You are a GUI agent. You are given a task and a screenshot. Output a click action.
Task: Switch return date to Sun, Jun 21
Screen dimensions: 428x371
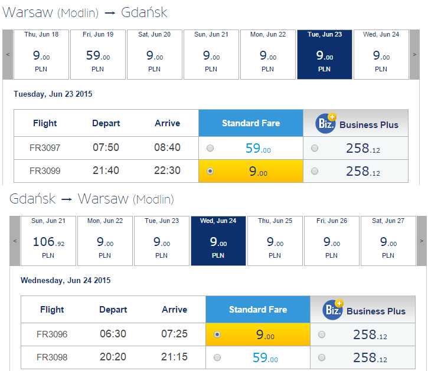[48, 241]
